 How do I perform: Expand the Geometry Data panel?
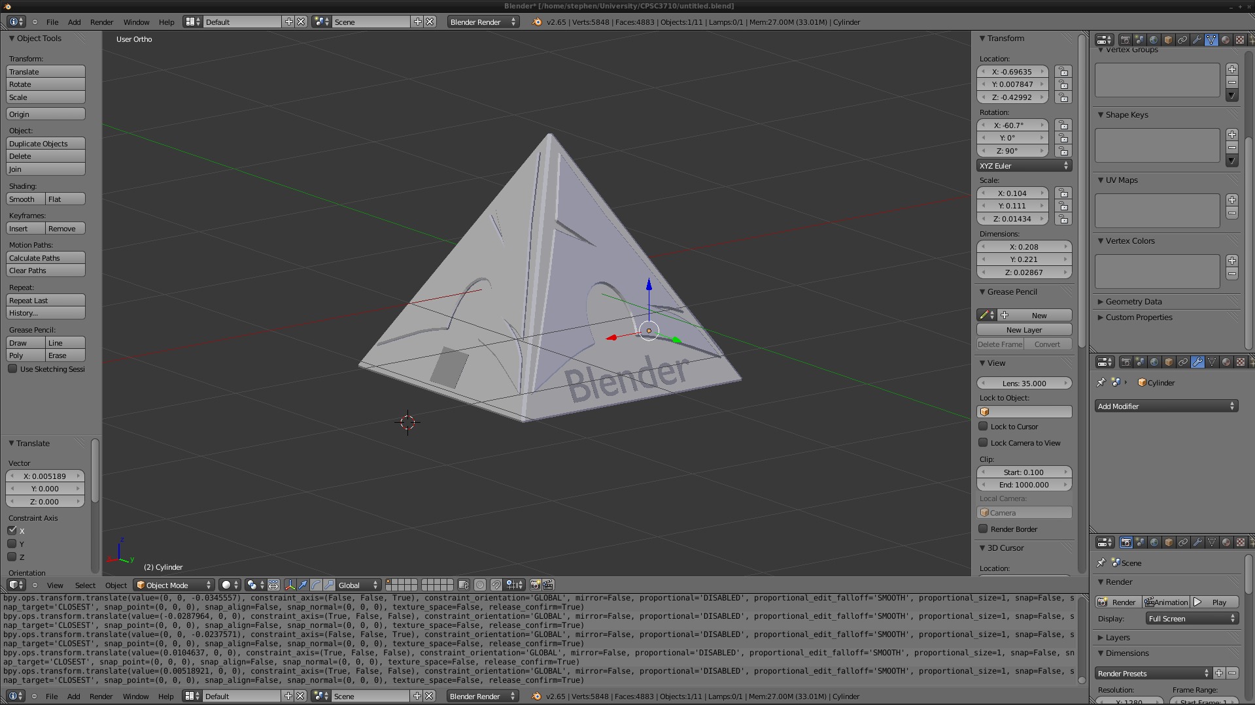click(1133, 302)
